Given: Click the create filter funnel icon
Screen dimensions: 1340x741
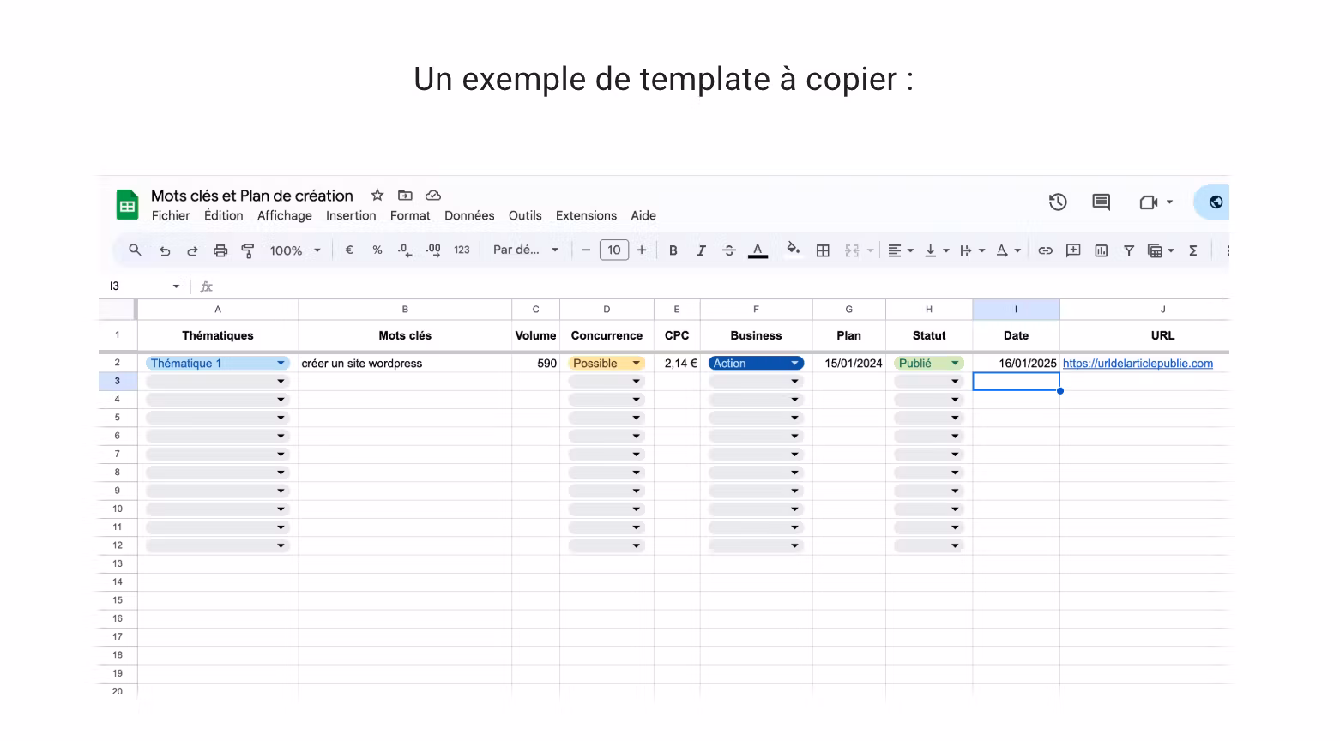Looking at the screenshot, I should (x=1129, y=250).
